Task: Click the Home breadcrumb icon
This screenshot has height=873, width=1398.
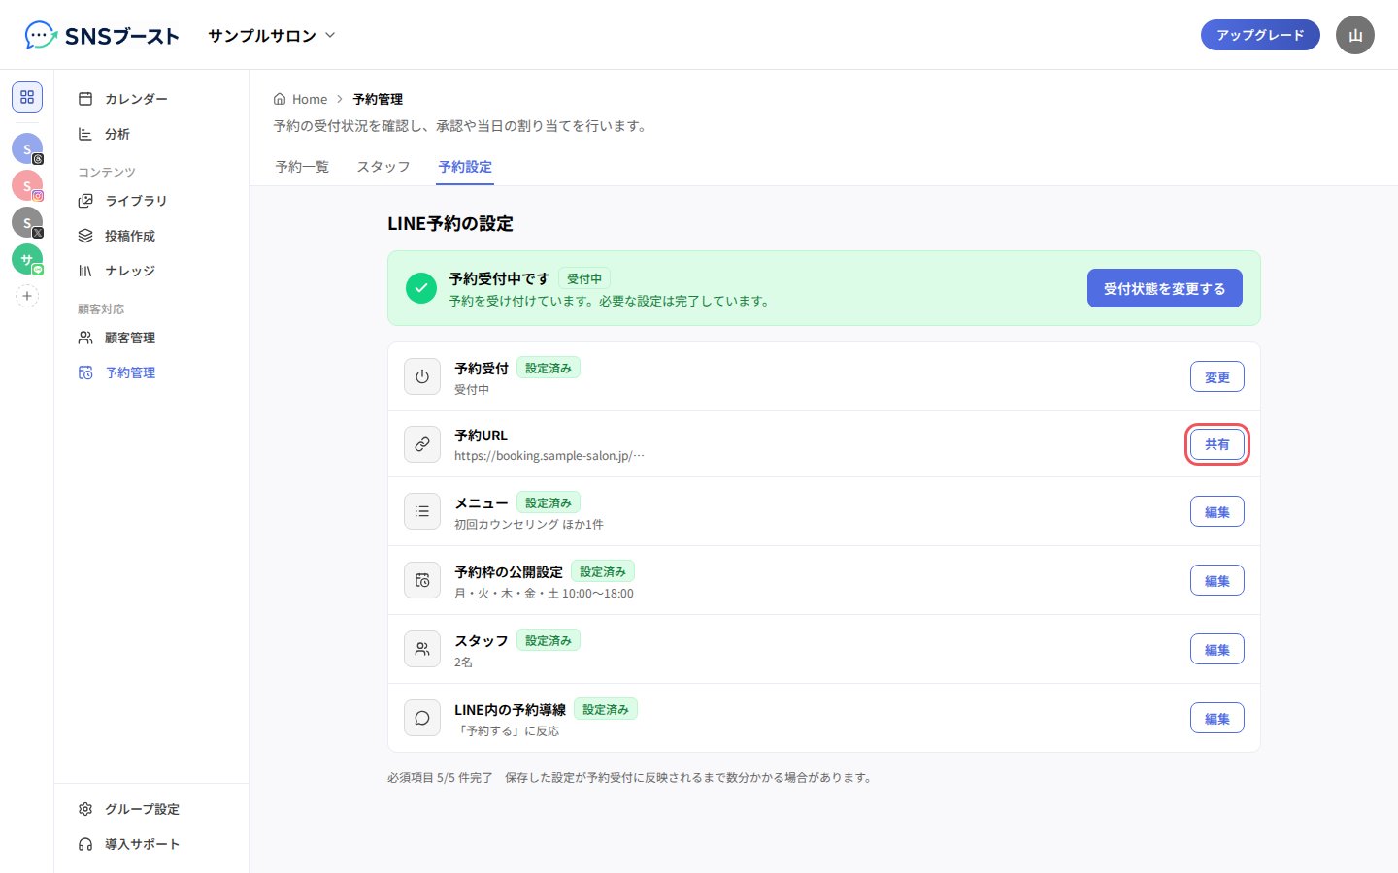Action: [280, 99]
